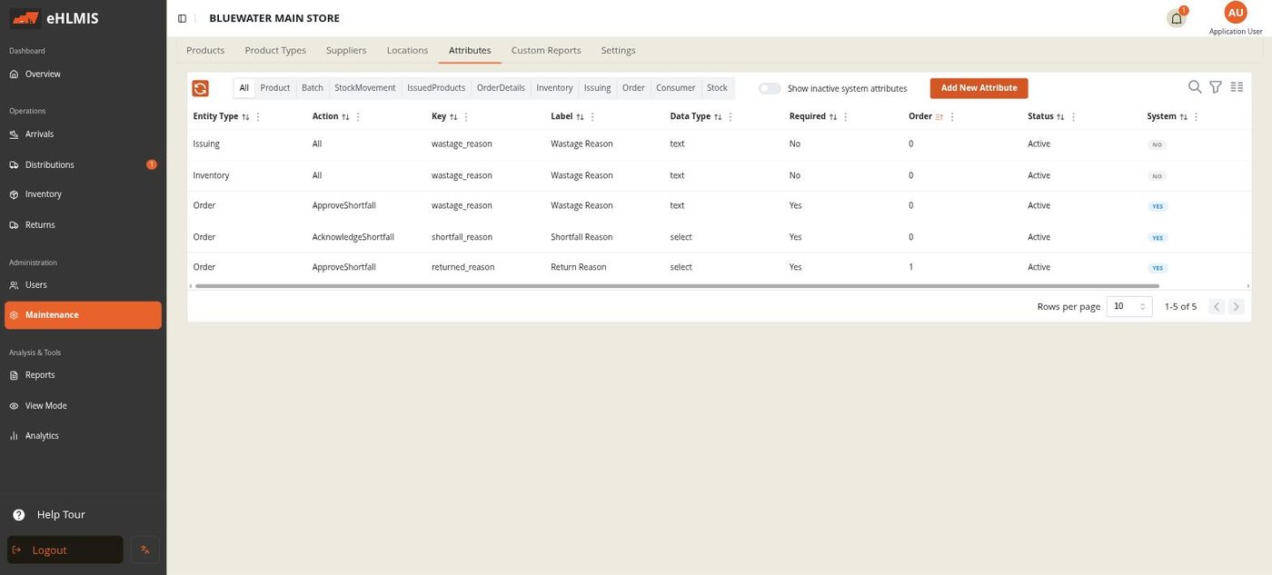The height and width of the screenshot is (575, 1272).
Task: Open the Custom Reports tab
Action: point(546,50)
